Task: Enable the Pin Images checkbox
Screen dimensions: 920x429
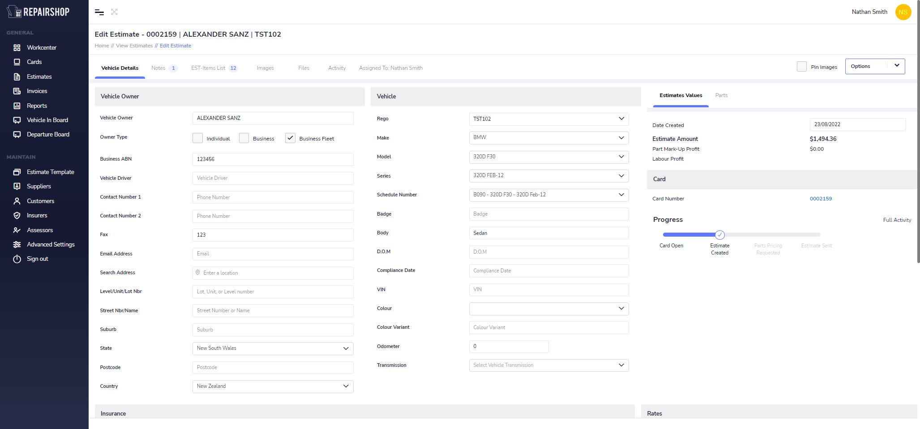Action: click(x=802, y=66)
